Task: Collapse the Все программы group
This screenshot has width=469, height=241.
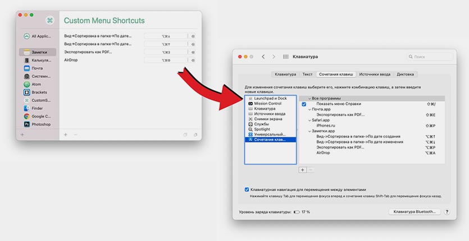Action: [309, 98]
